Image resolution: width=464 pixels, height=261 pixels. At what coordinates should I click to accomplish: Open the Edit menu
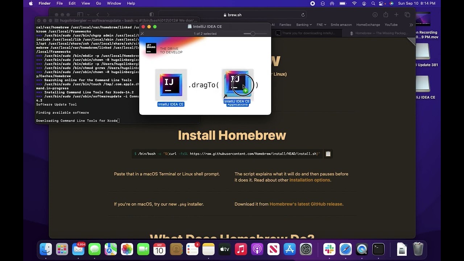click(72, 3)
